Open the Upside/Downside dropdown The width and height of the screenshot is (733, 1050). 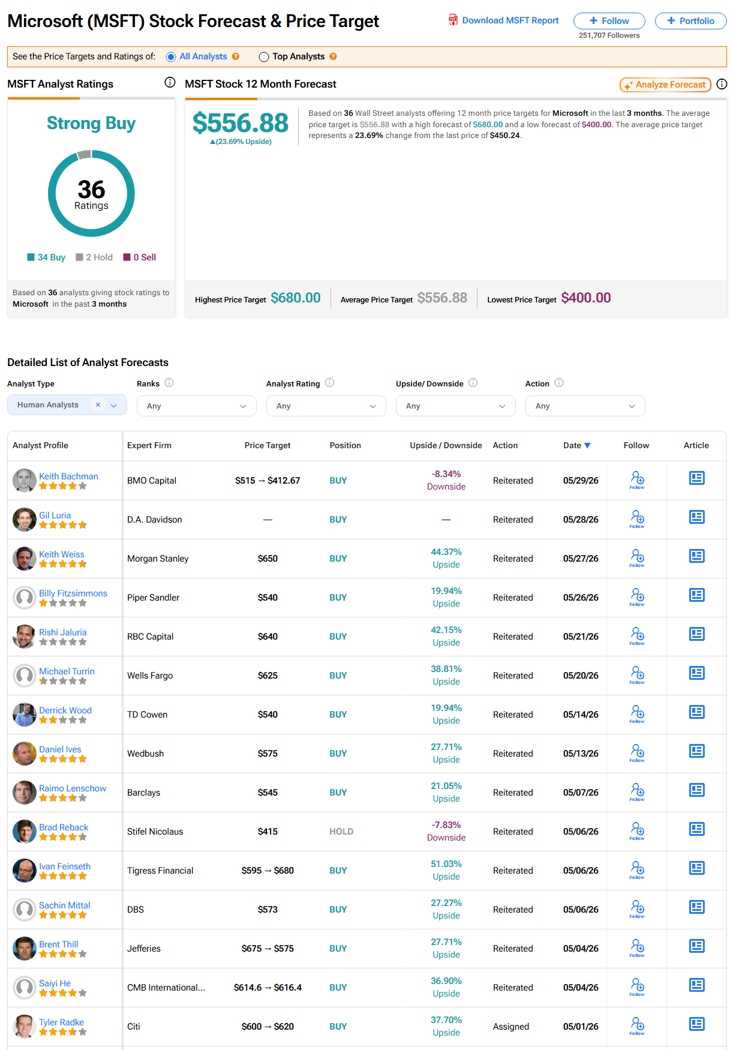456,406
